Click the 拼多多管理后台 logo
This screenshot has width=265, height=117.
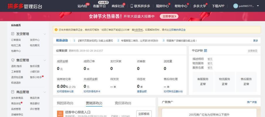click(25, 6)
